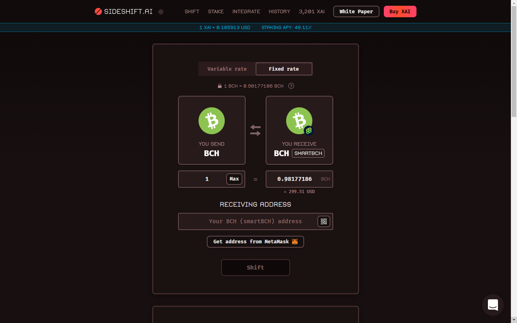Choose the You Receive BCH smartBCH coin icon
The height and width of the screenshot is (323, 517).
pyautogui.click(x=299, y=121)
